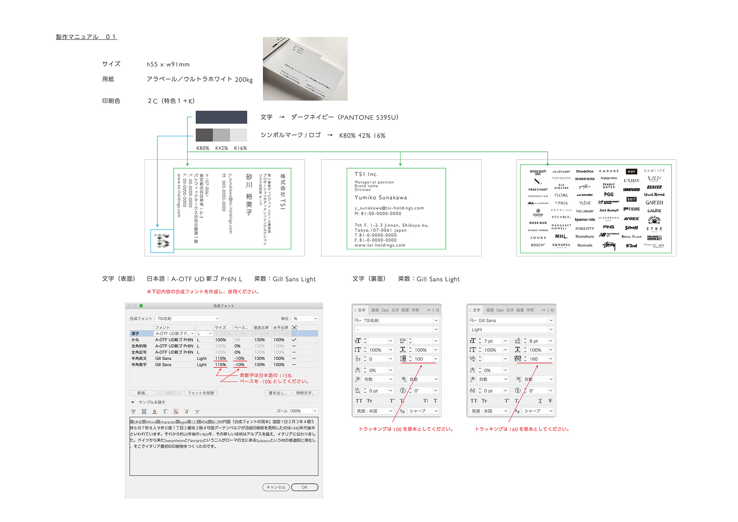This screenshot has height=522, width=738.
Task: Switch to 段落 tab in TSI名刺 panel
Action: click(375, 310)
